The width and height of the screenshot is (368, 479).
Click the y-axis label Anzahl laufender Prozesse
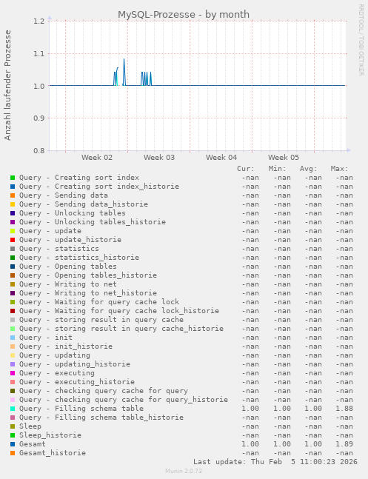point(7,85)
